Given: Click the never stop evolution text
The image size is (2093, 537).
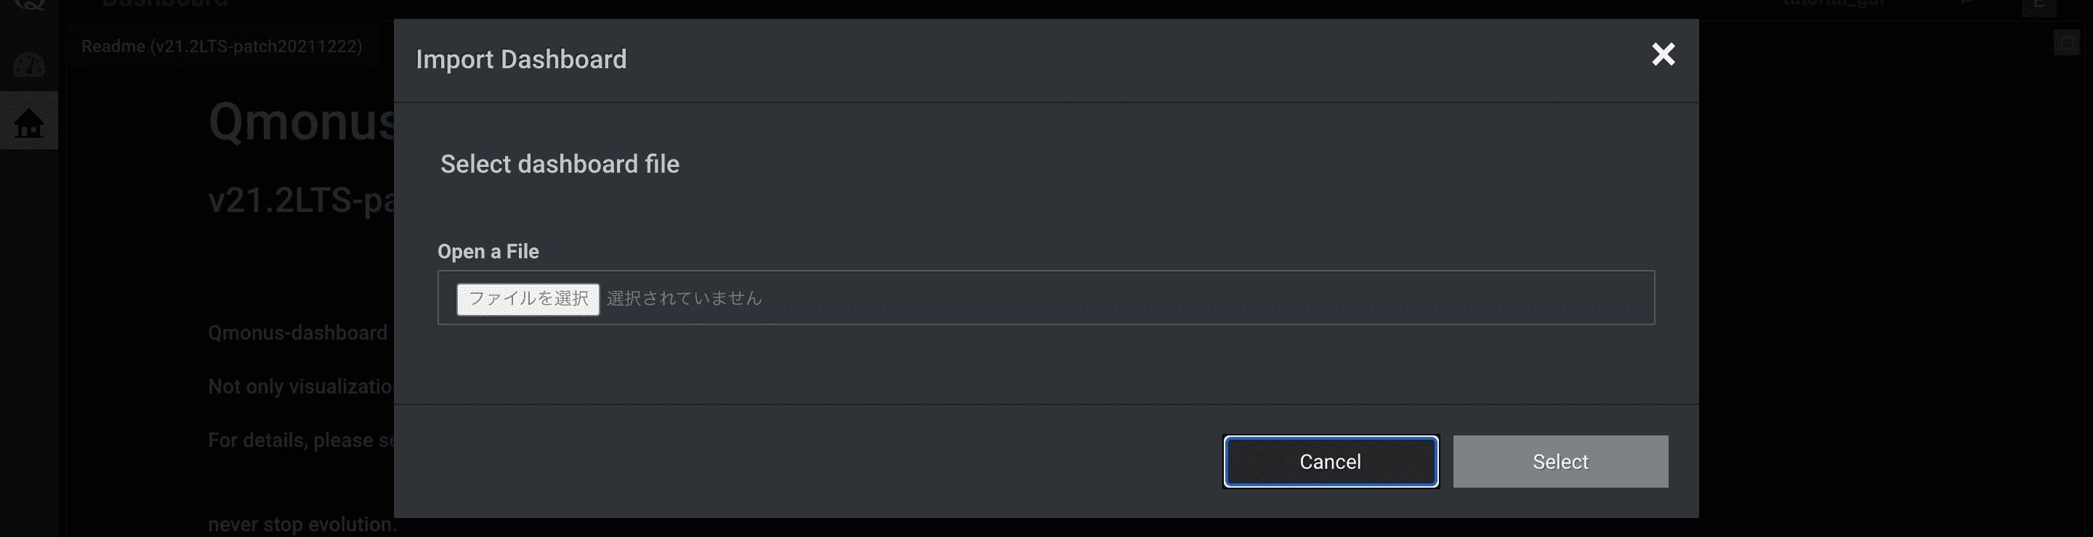Looking at the screenshot, I should coord(302,524).
